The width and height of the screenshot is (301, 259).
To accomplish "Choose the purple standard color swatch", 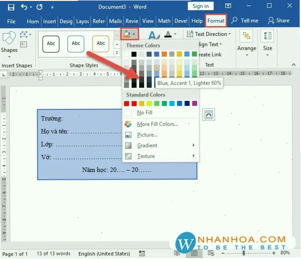I will [x=195, y=104].
